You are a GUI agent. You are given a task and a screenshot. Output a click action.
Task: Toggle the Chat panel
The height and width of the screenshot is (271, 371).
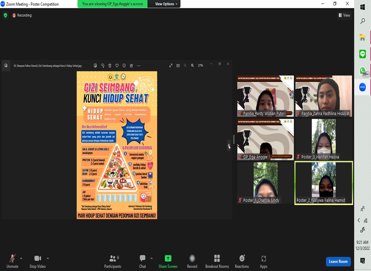143,262
